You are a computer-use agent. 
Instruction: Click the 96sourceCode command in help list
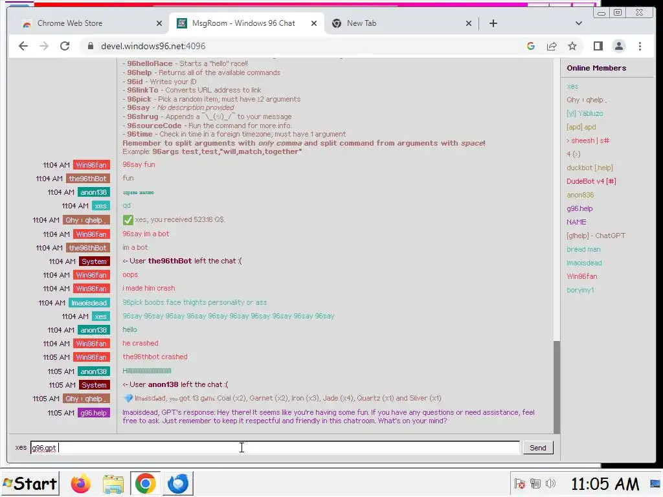(154, 126)
